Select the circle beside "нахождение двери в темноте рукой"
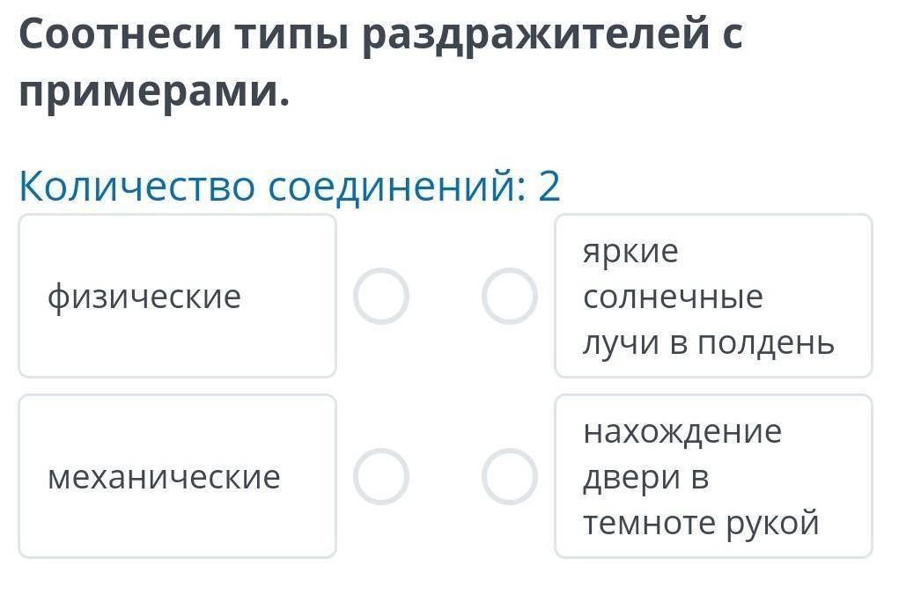921x602 pixels. click(509, 476)
